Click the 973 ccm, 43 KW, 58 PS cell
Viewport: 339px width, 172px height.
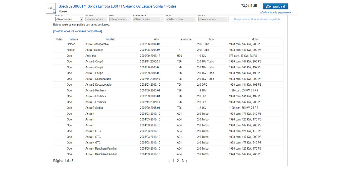pos(243,56)
